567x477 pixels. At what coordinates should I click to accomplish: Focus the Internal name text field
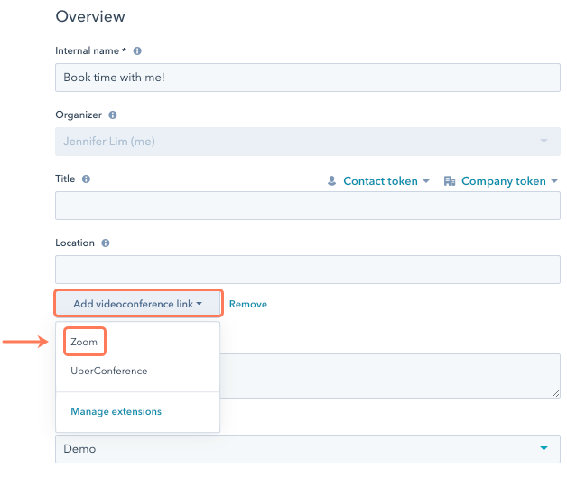[x=307, y=78]
